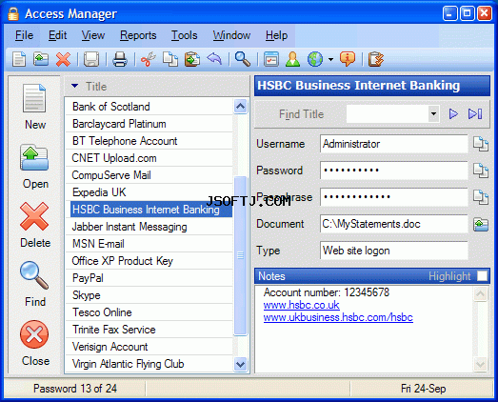Click the Username input field
498x402 pixels.
(x=394, y=144)
